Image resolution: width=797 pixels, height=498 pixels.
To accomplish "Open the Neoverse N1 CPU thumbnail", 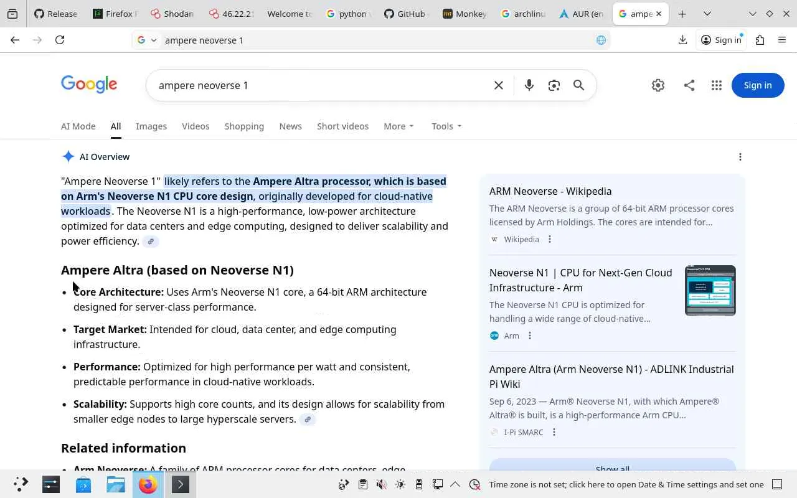I will 710,291.
